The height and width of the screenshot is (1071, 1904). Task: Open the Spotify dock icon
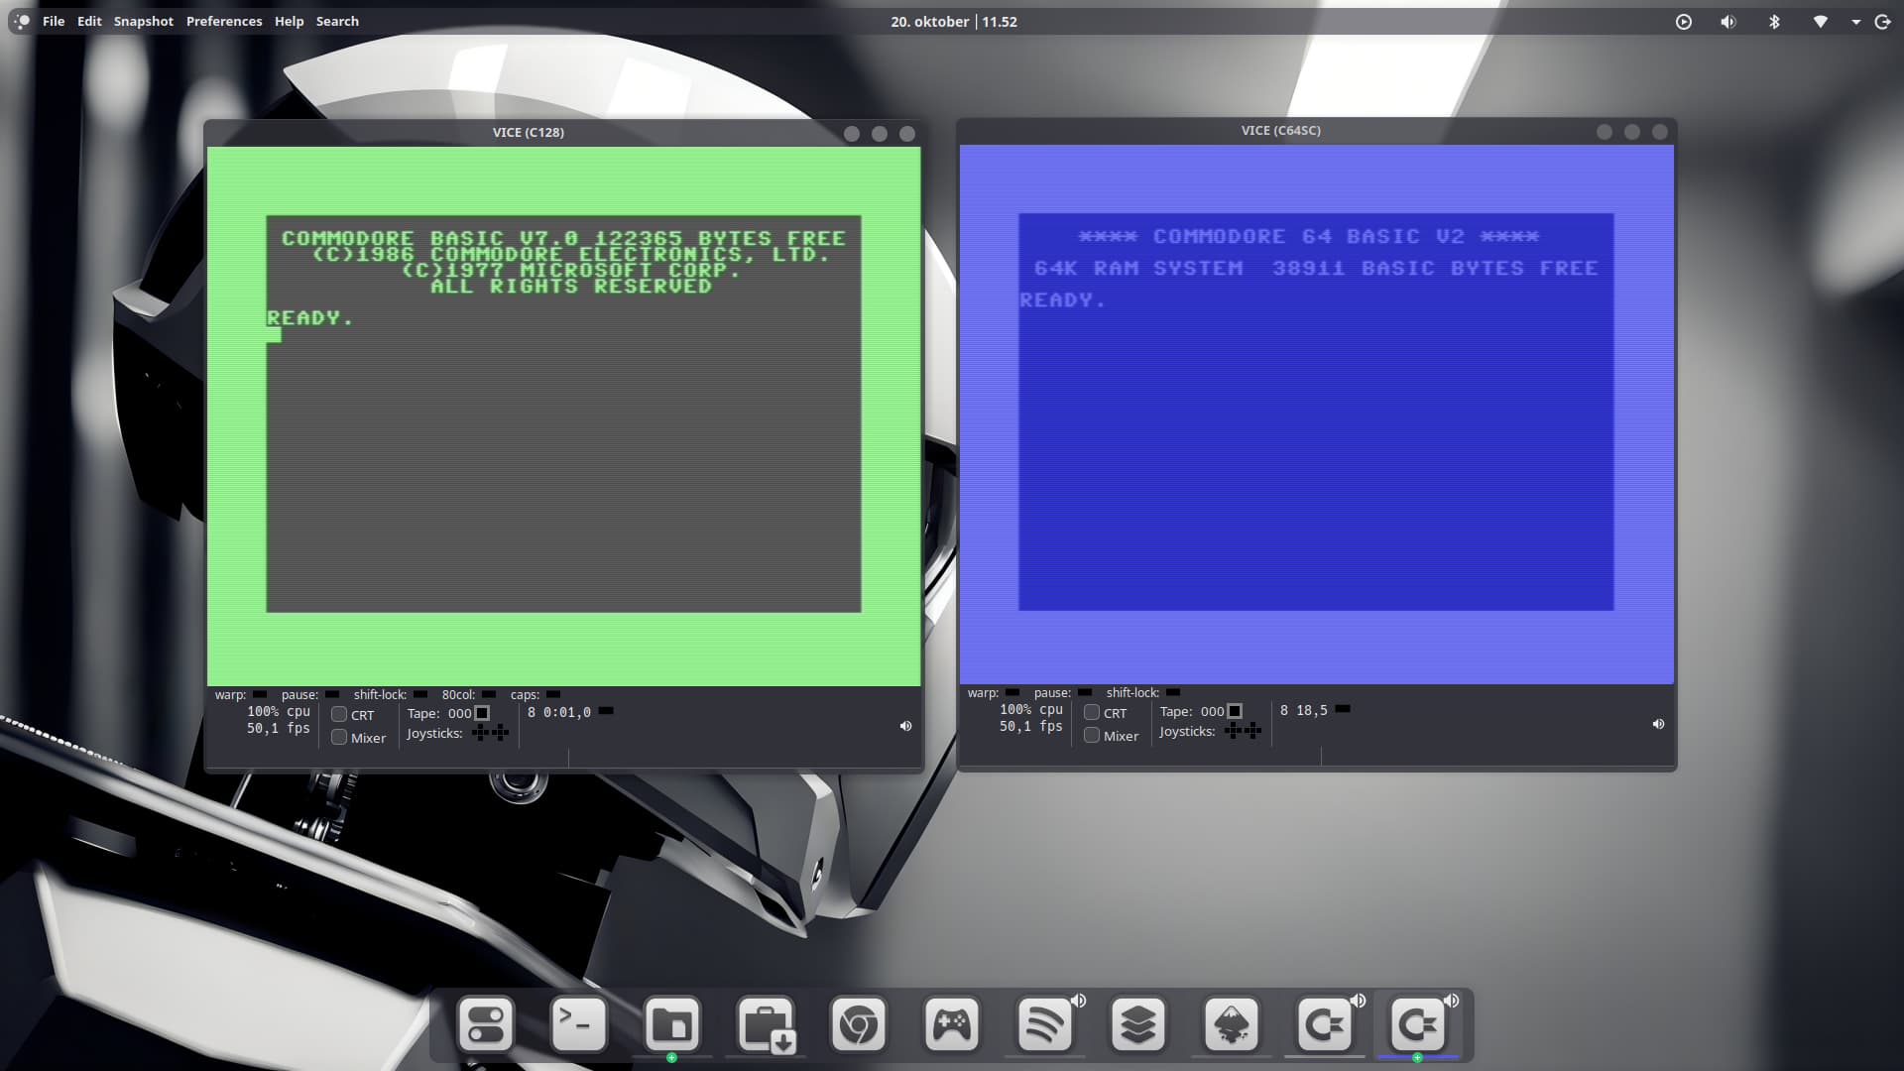point(1044,1023)
